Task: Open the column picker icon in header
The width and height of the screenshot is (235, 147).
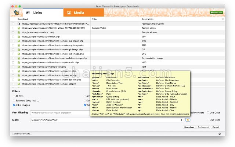Action: tap(223, 19)
